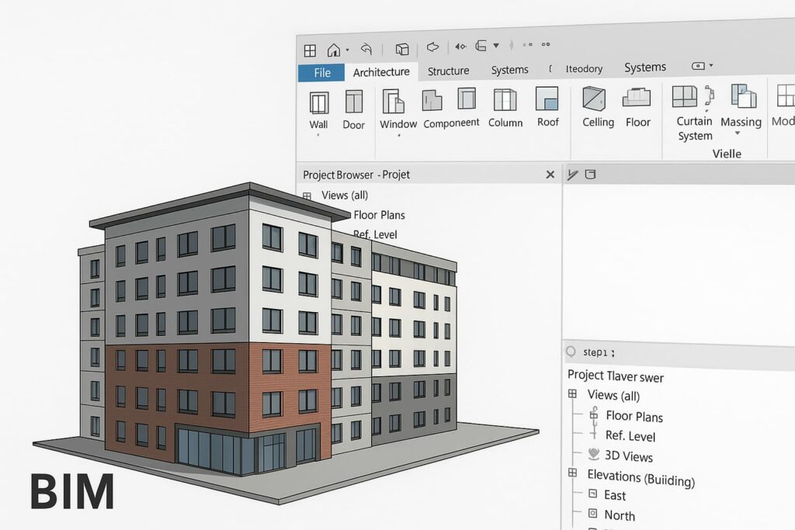Select the North elevation in the tree
The image size is (795, 530).
pyautogui.click(x=619, y=515)
